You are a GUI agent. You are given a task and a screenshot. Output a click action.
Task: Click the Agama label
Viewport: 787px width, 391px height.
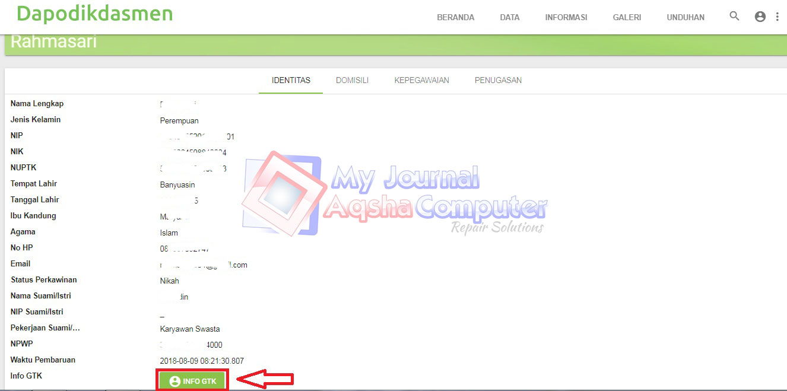click(x=23, y=232)
